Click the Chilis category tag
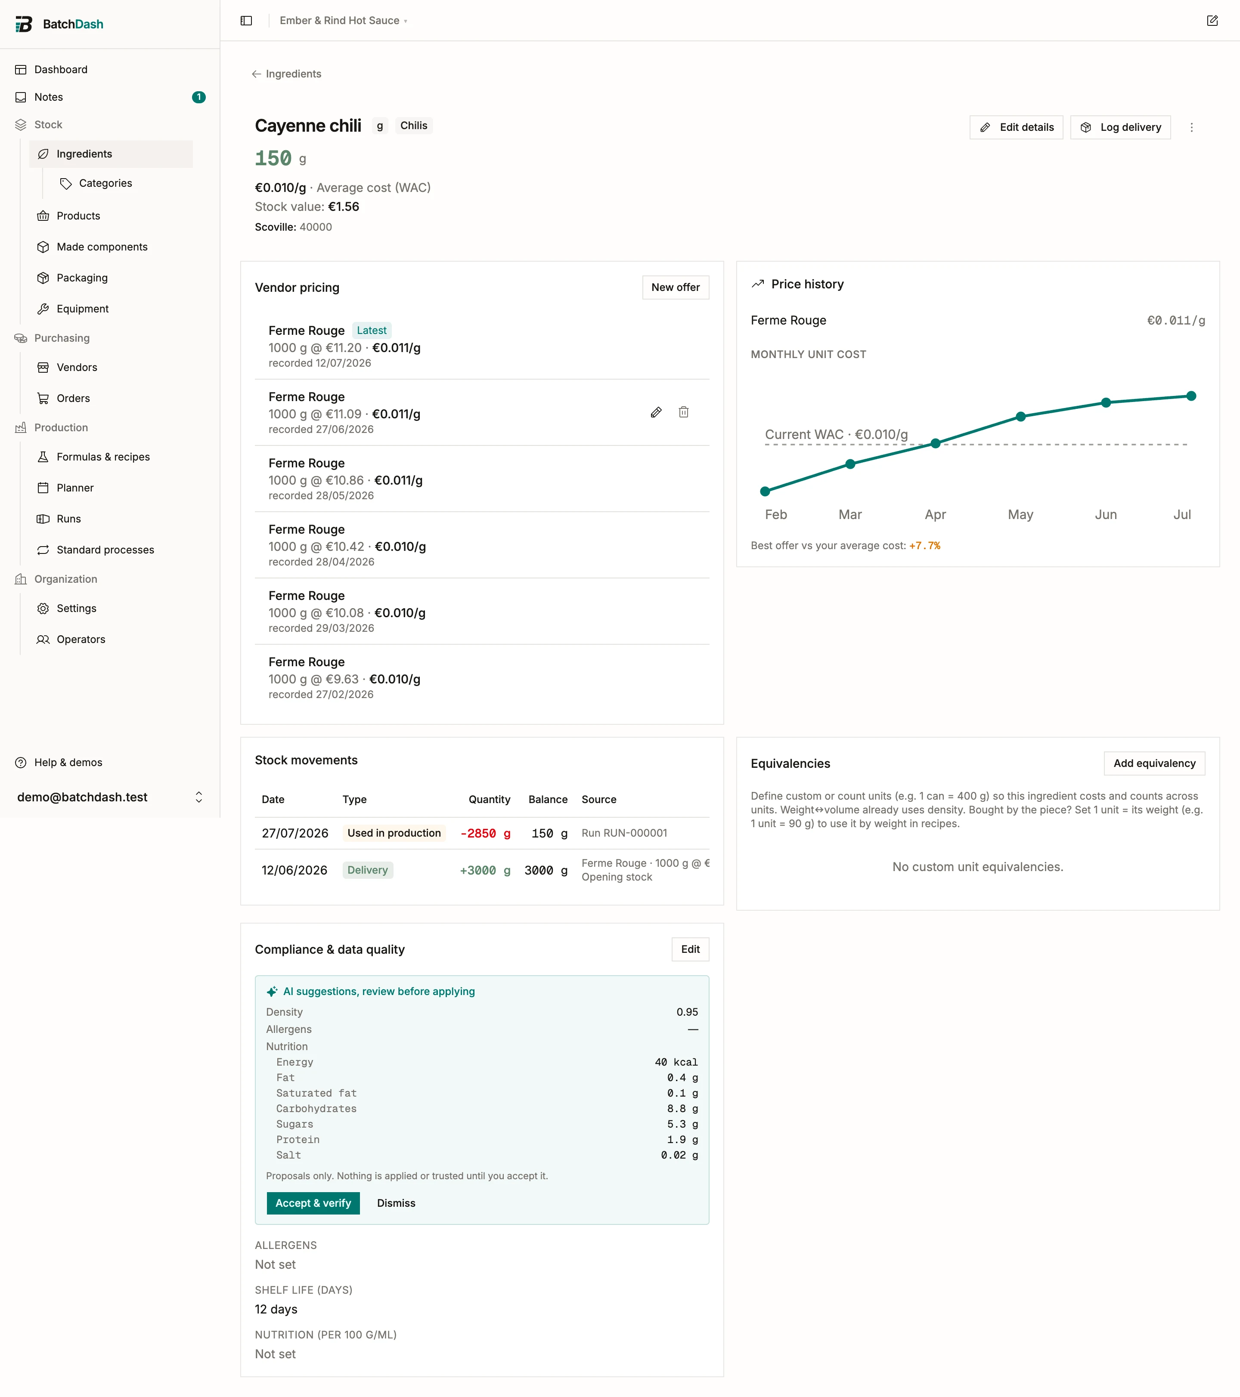1240x1397 pixels. pos(414,126)
